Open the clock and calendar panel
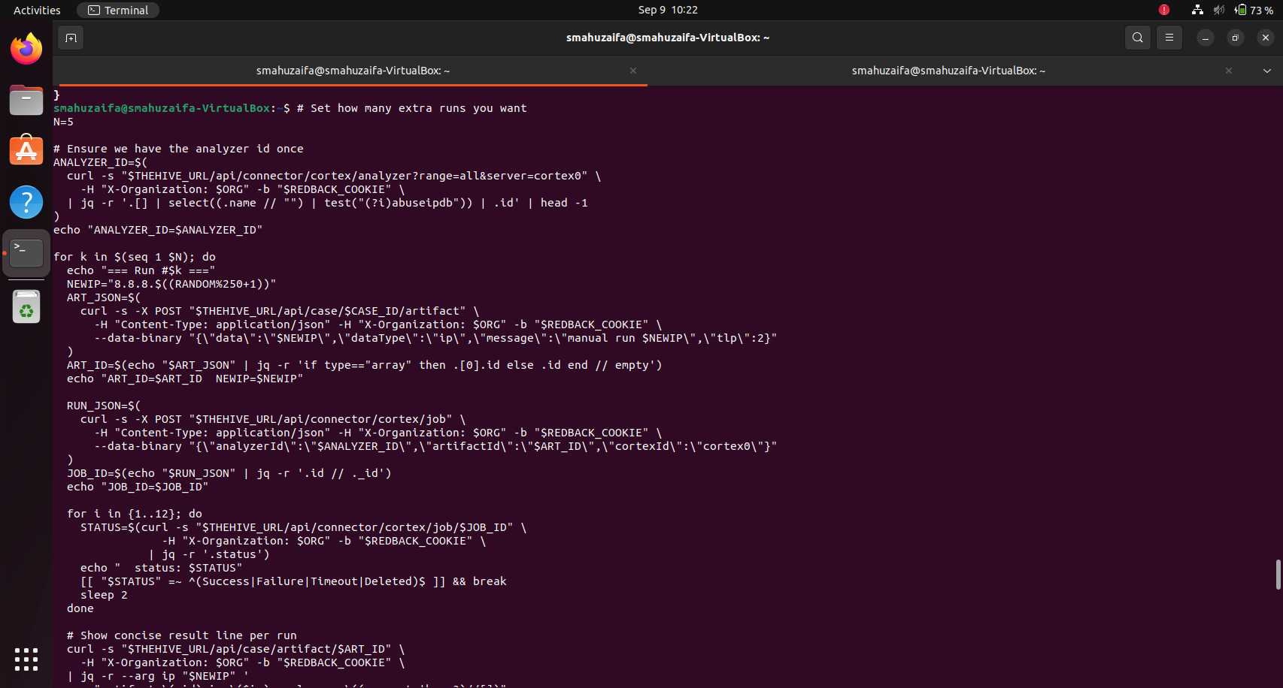Screen dimensions: 1283x688 pos(667,10)
